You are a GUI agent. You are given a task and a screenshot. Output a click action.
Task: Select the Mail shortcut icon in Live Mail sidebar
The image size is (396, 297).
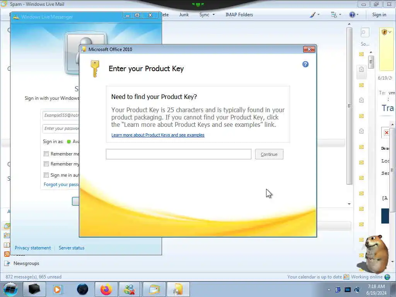click(7, 226)
